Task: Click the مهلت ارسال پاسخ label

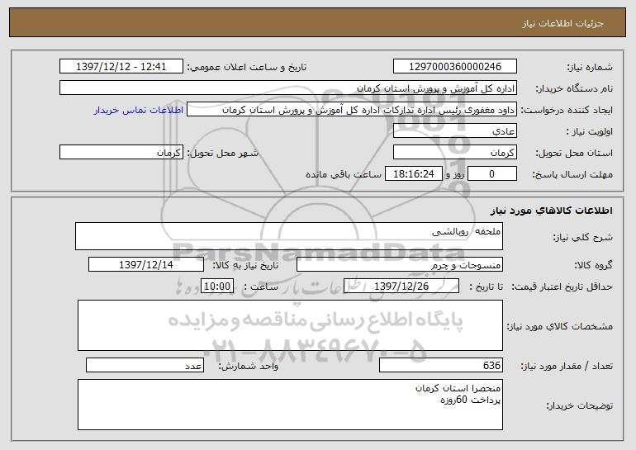Action: coord(572,175)
